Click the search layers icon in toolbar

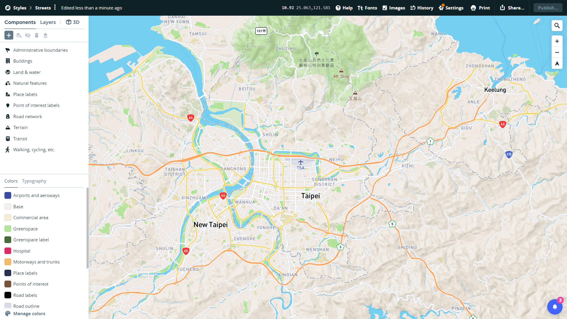[x=19, y=35]
